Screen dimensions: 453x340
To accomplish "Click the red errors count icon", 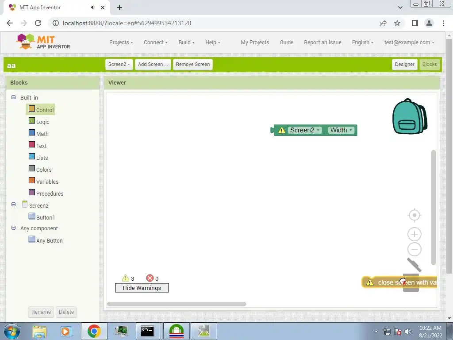I will click(x=150, y=278).
